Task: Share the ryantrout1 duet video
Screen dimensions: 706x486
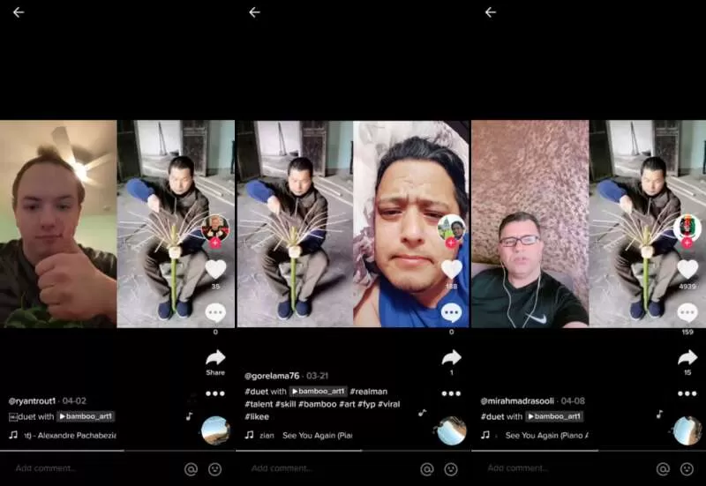Action: pyautogui.click(x=215, y=358)
